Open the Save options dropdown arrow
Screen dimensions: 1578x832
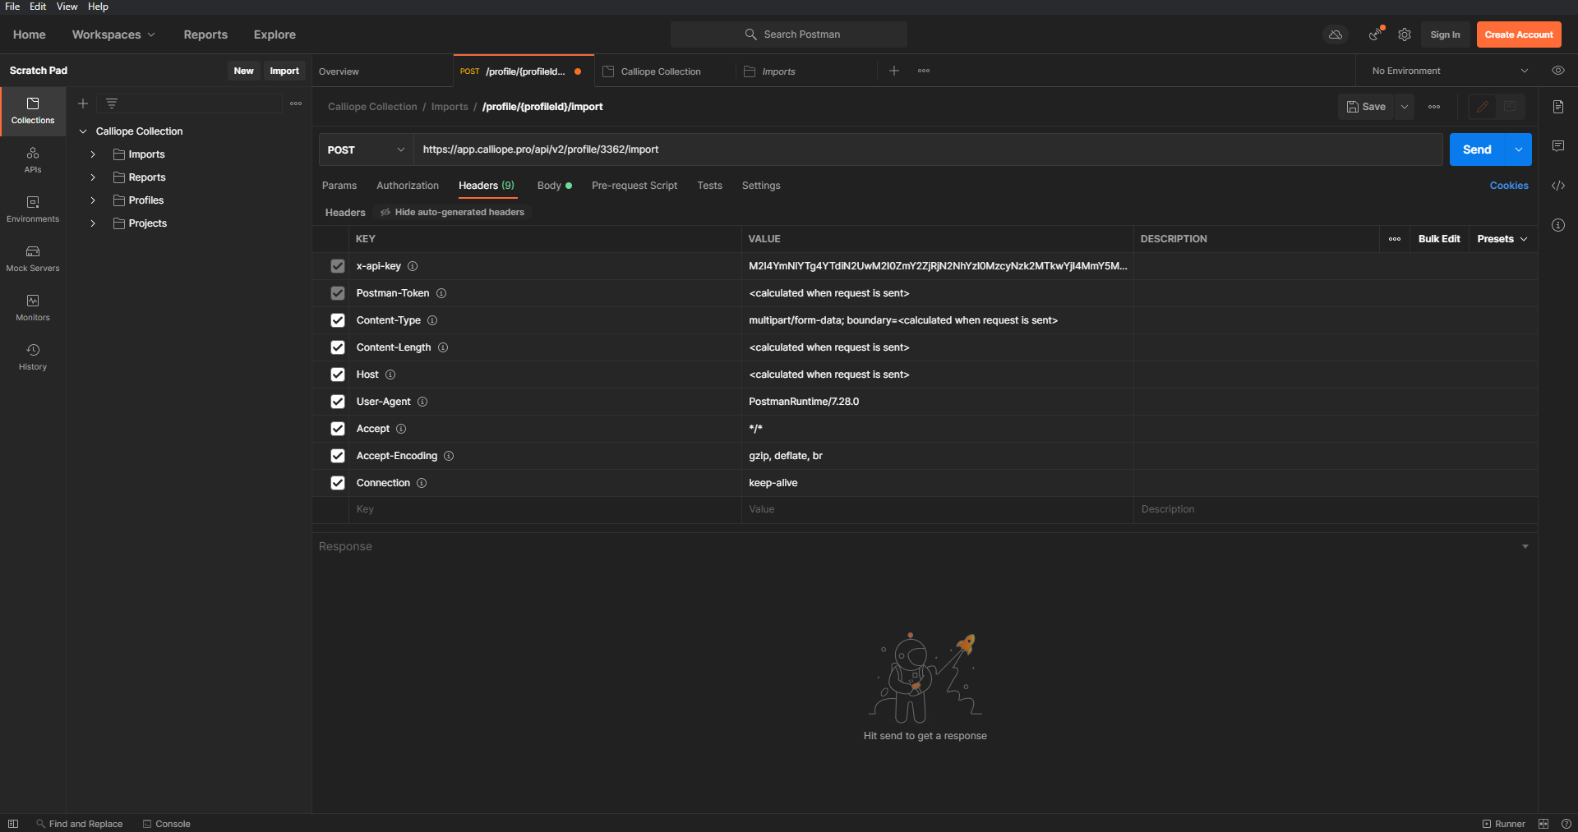[x=1405, y=107]
